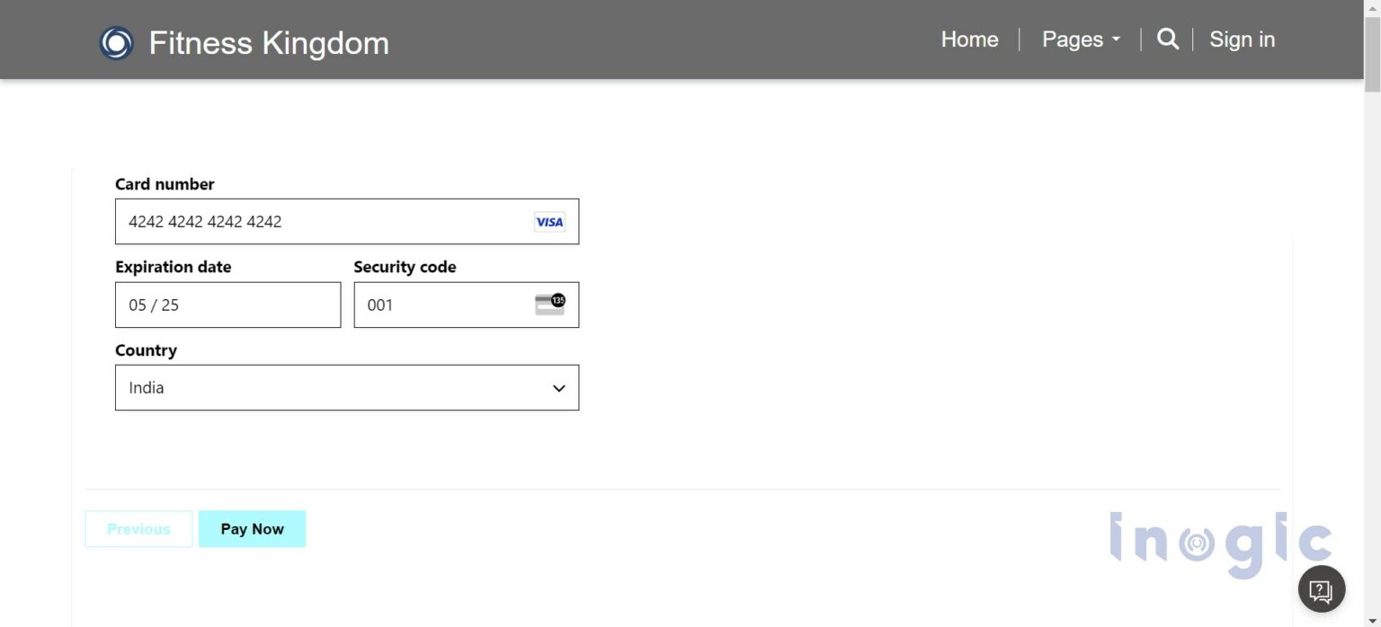The image size is (1381, 627).
Task: Click the Pages menu item
Action: (x=1073, y=40)
